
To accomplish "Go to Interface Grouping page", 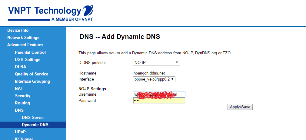I will pyautogui.click(x=32, y=81).
